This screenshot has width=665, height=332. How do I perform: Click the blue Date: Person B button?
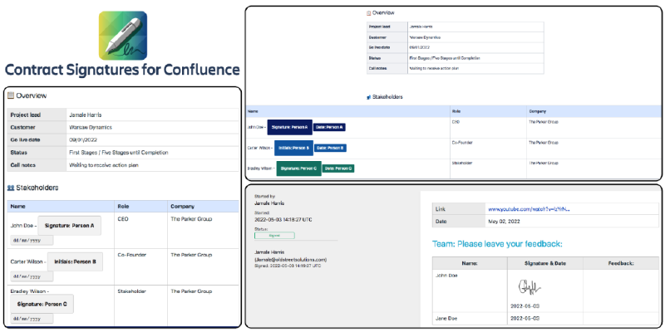pyautogui.click(x=330, y=149)
